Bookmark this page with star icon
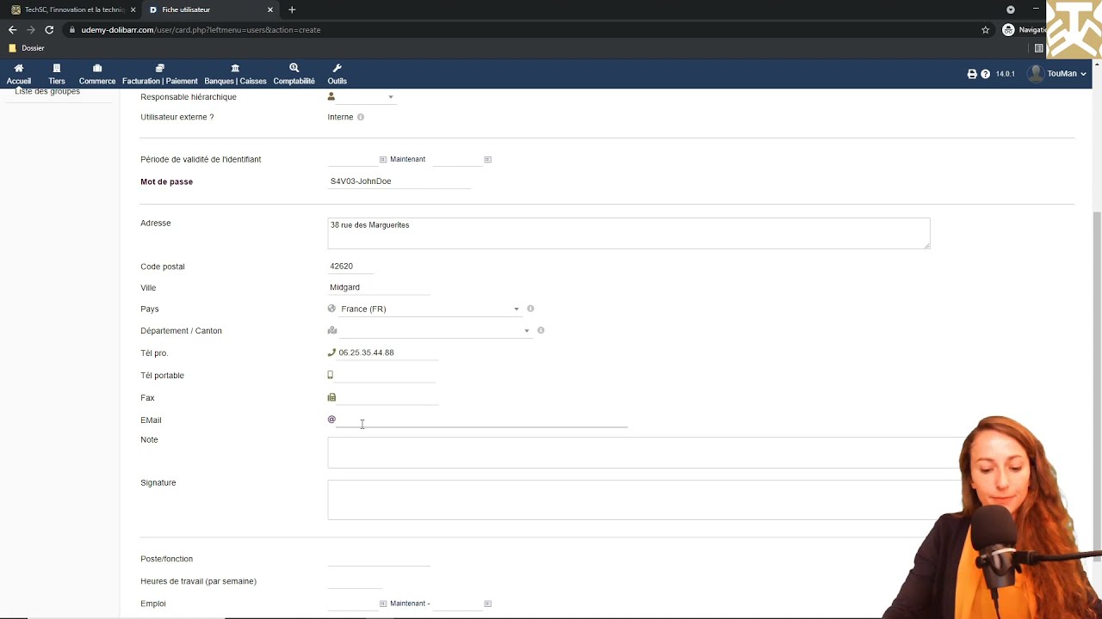Screen dimensions: 1102x619 click(986, 29)
